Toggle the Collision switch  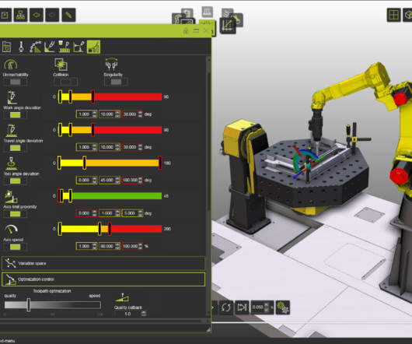(x=65, y=82)
